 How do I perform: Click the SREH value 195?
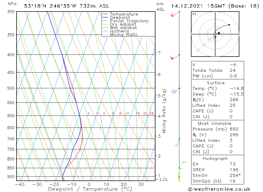coord(234,170)
